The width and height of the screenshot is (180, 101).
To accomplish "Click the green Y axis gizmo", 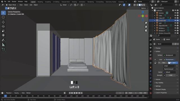I will pos(143,16).
